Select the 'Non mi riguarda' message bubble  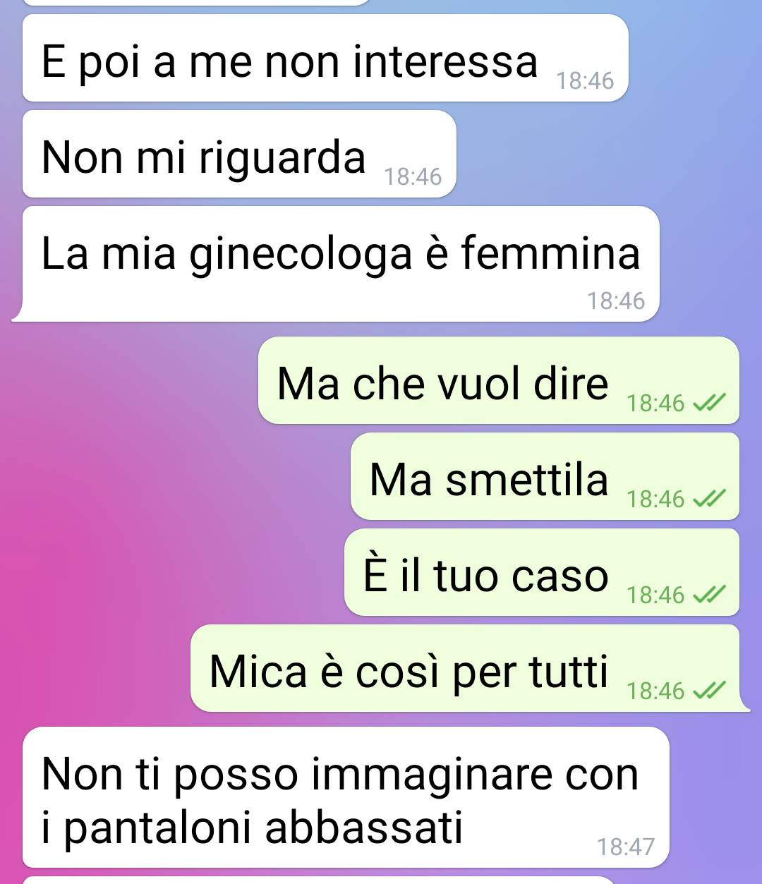coord(239,154)
